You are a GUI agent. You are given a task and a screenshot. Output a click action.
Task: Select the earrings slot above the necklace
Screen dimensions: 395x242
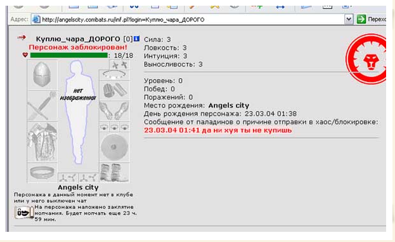pyautogui.click(x=119, y=65)
